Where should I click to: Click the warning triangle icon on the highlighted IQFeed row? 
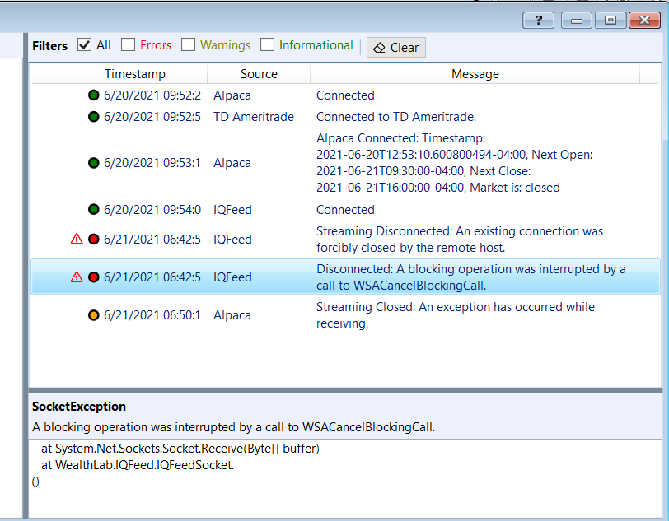tap(77, 277)
